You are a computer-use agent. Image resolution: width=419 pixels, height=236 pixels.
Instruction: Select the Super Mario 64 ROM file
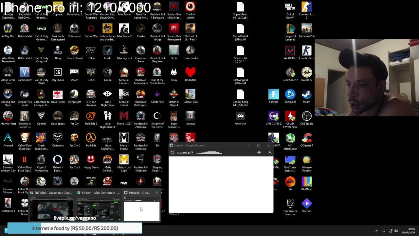tap(240, 10)
